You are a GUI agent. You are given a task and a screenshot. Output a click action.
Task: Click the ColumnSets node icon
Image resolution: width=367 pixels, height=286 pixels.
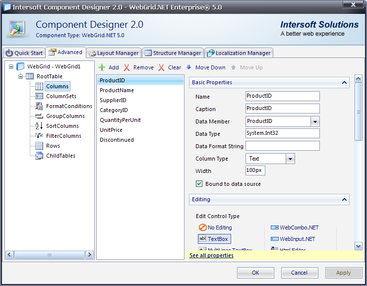click(39, 96)
